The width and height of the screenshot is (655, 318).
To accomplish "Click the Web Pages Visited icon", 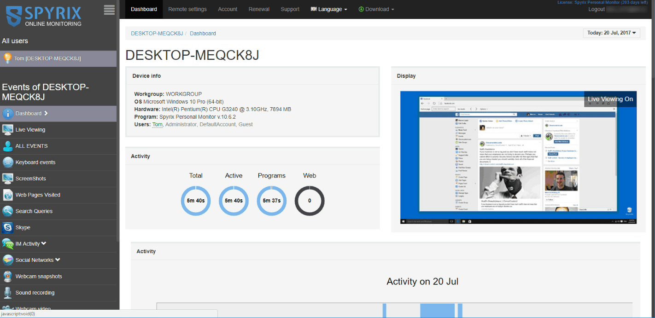I will click(x=7, y=195).
